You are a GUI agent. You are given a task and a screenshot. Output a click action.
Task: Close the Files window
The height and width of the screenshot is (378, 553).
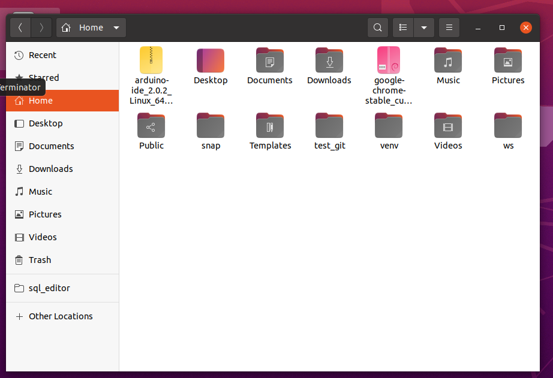(x=526, y=28)
